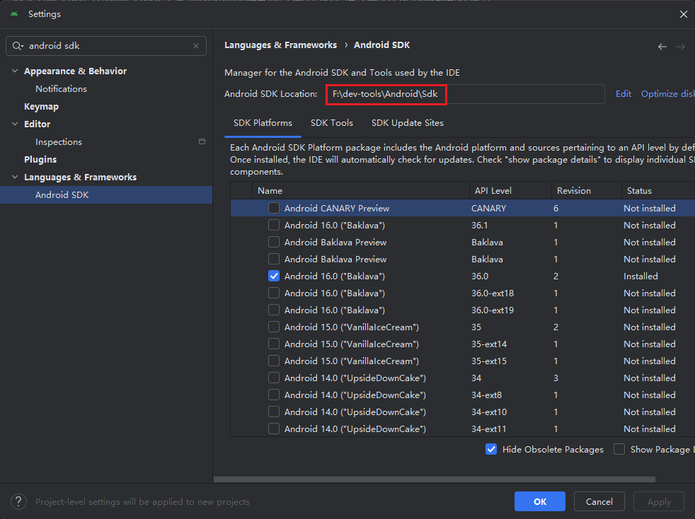This screenshot has width=695, height=519.
Task: Navigate back with the left arrow
Action: tap(662, 47)
